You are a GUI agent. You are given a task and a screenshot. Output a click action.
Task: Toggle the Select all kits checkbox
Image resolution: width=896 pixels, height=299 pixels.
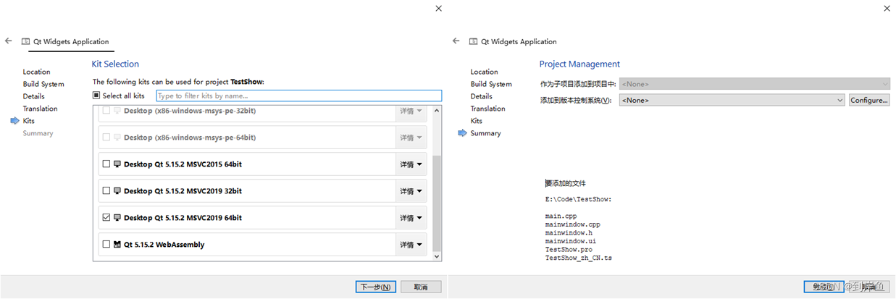pos(96,96)
